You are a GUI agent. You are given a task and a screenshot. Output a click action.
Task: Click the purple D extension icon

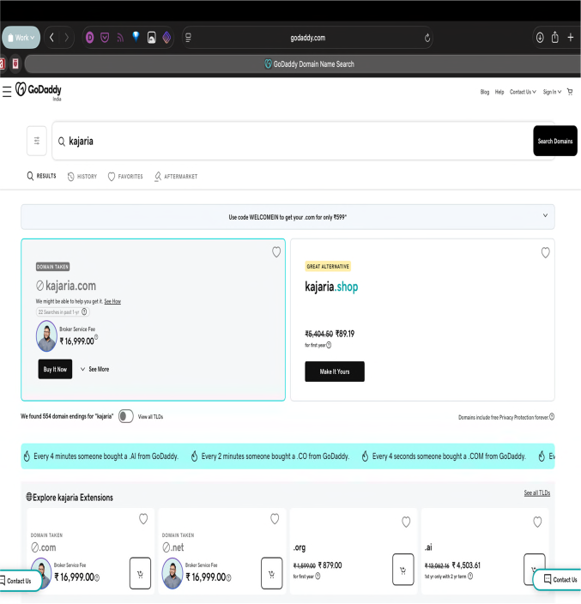pyautogui.click(x=90, y=38)
